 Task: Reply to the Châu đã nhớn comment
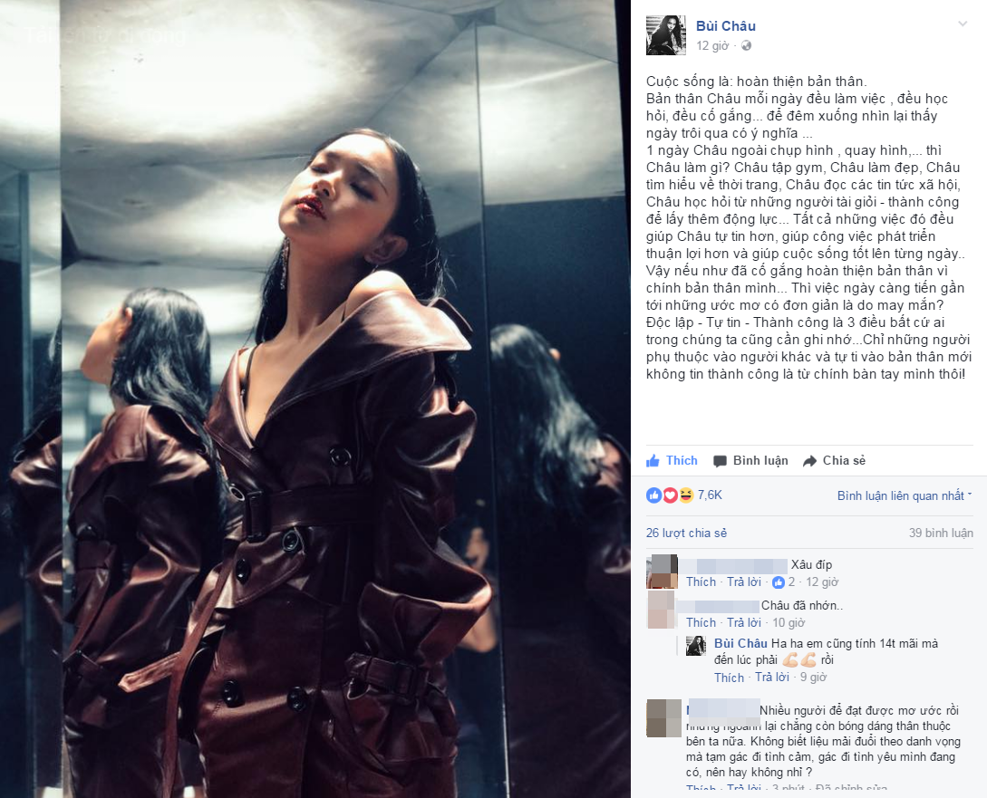tap(744, 622)
